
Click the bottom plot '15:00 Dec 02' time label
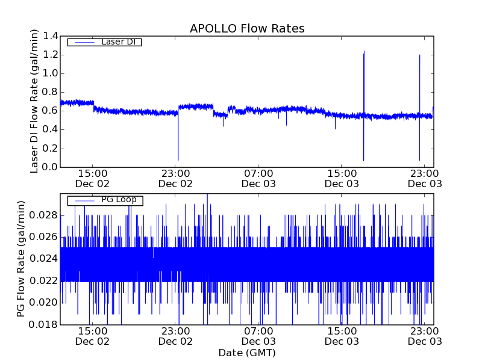point(93,336)
